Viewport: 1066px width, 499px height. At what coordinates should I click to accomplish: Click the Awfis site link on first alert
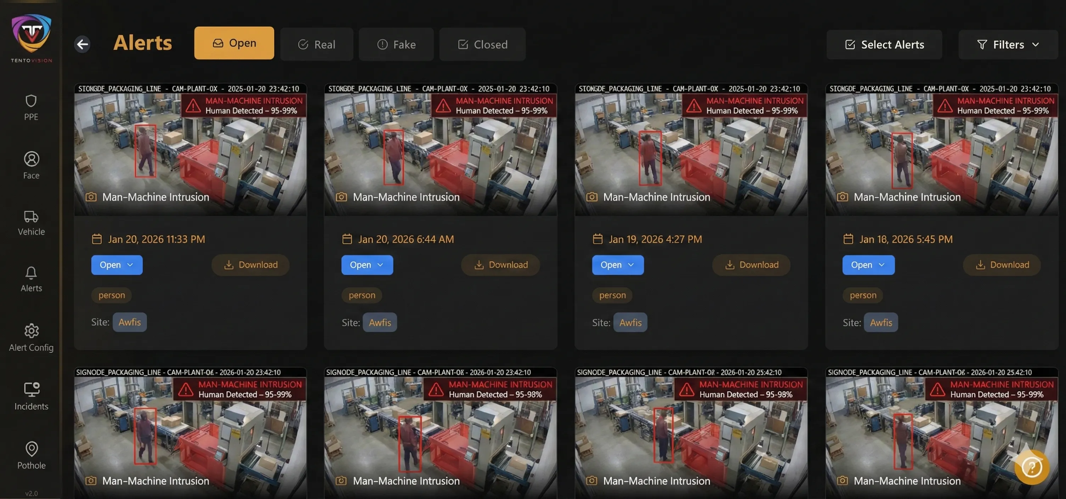[129, 322]
